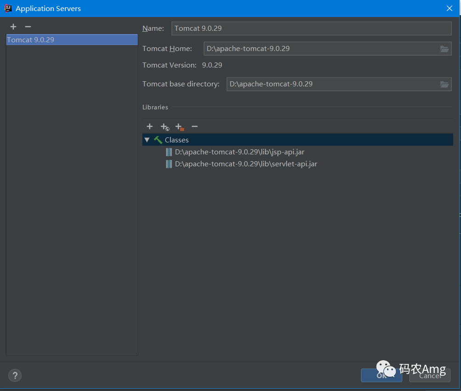Select Tomcat 9.0.29 in server list

tap(72, 40)
